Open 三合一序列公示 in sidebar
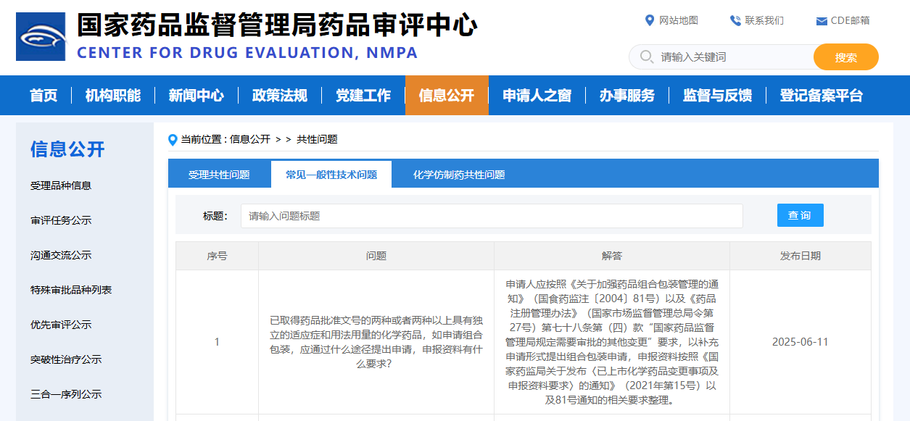The width and height of the screenshot is (910, 421). pyautogui.click(x=66, y=394)
